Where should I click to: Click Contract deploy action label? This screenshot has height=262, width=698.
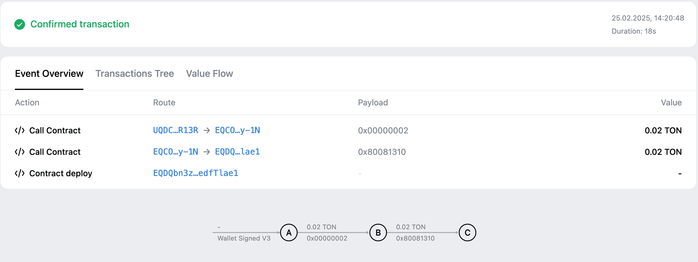pyautogui.click(x=61, y=173)
